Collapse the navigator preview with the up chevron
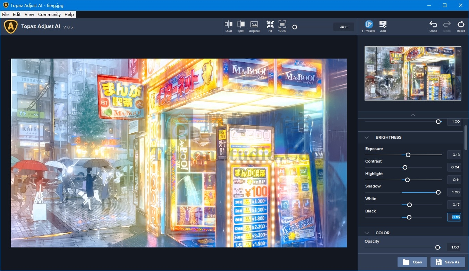 coord(413,115)
